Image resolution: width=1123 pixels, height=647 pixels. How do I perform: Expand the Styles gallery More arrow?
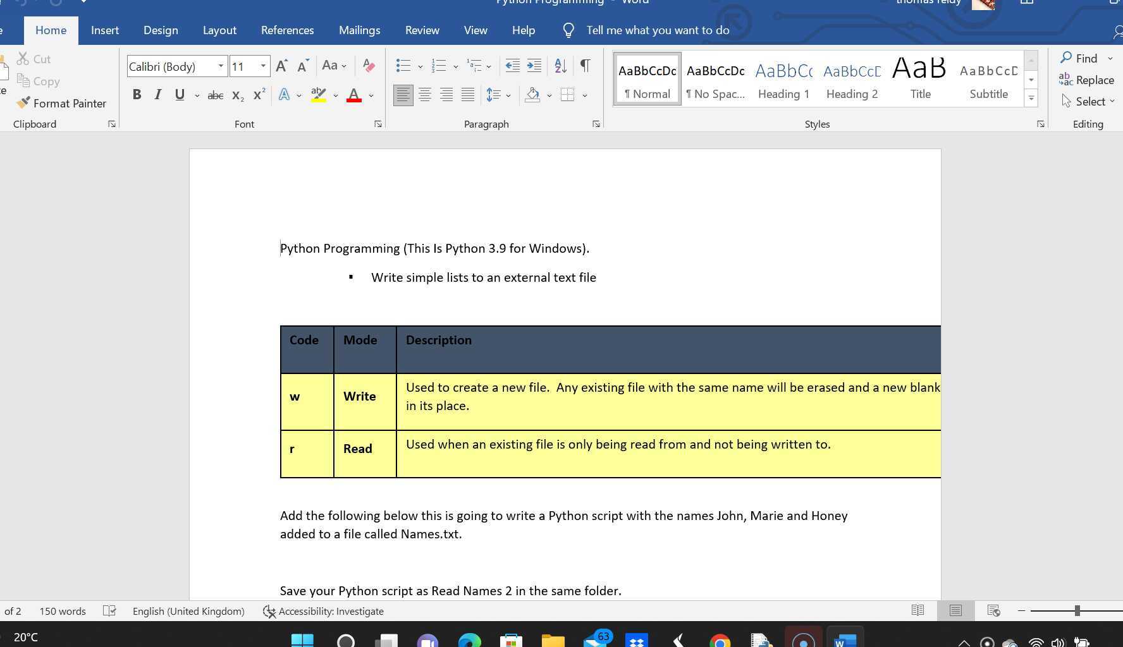coord(1031,99)
